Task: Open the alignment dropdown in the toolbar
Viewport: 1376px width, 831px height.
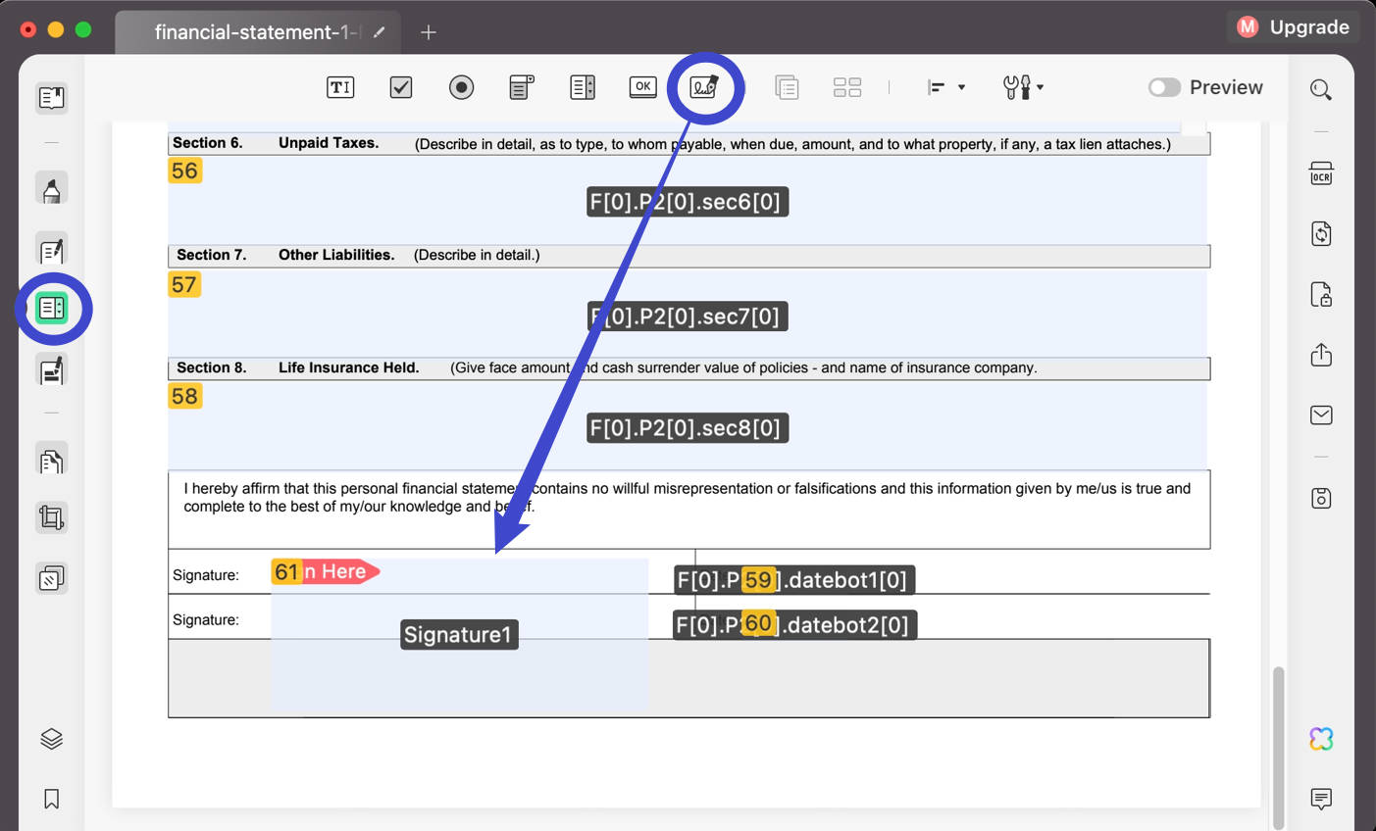Action: pos(944,87)
